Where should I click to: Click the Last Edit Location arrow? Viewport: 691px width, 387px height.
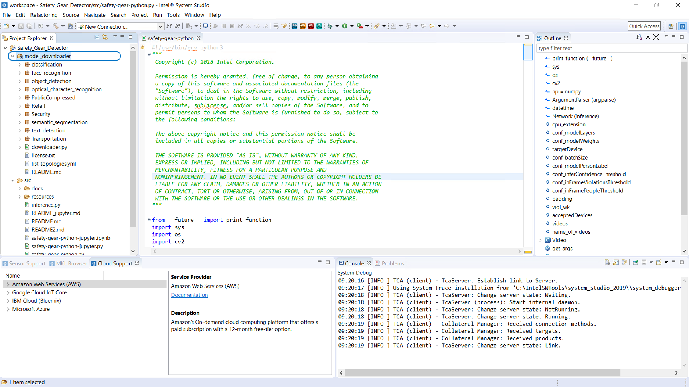pos(423,26)
